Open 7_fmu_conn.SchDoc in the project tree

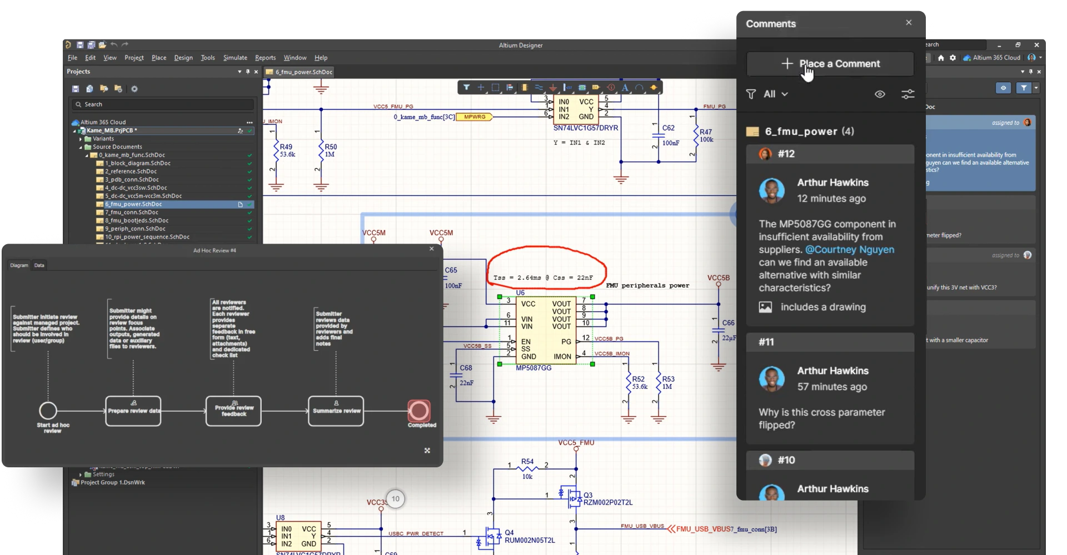click(x=132, y=212)
